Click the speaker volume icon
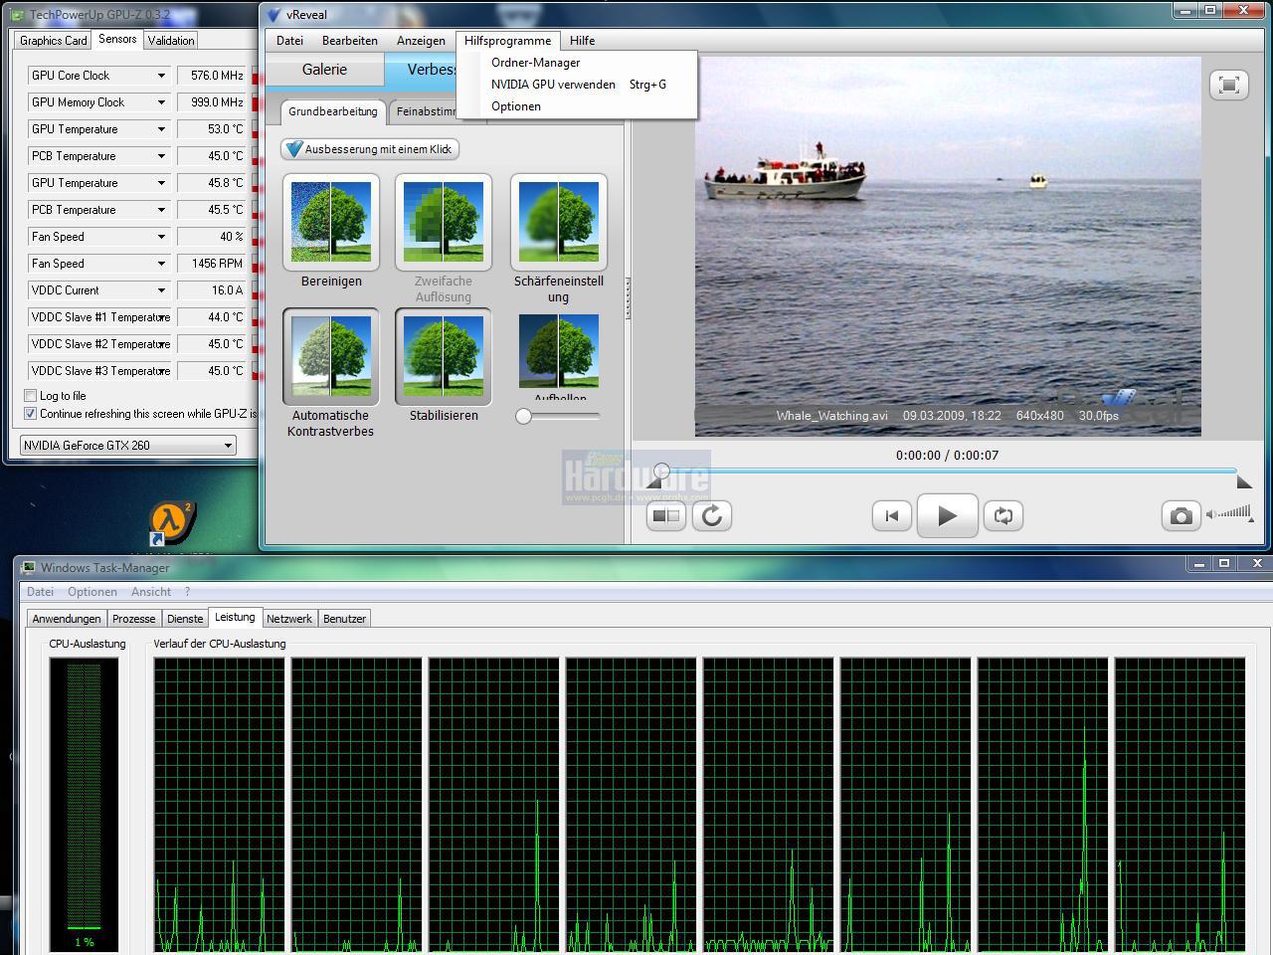 [1210, 514]
